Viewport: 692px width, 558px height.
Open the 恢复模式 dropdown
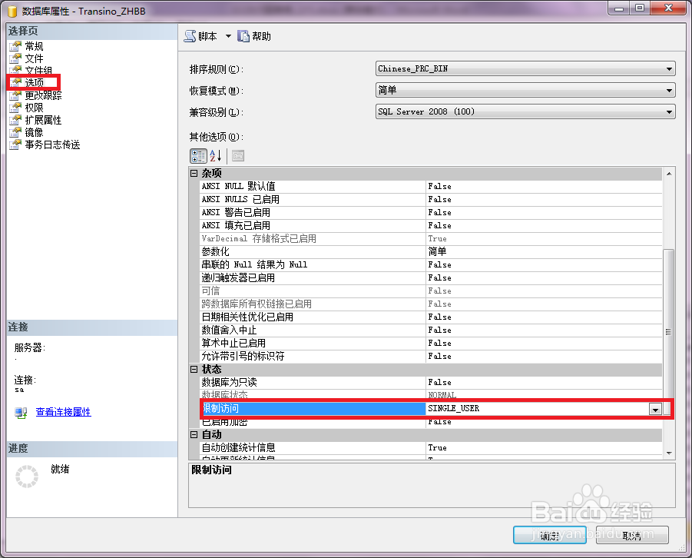click(x=669, y=90)
